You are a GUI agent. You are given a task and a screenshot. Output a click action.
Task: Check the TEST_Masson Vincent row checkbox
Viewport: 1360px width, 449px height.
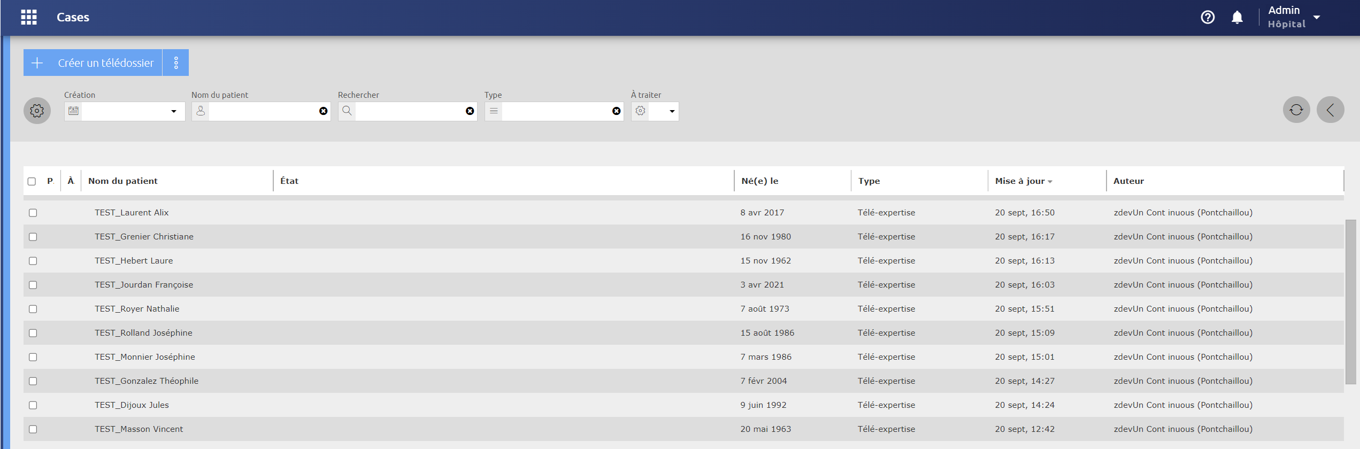pos(33,429)
